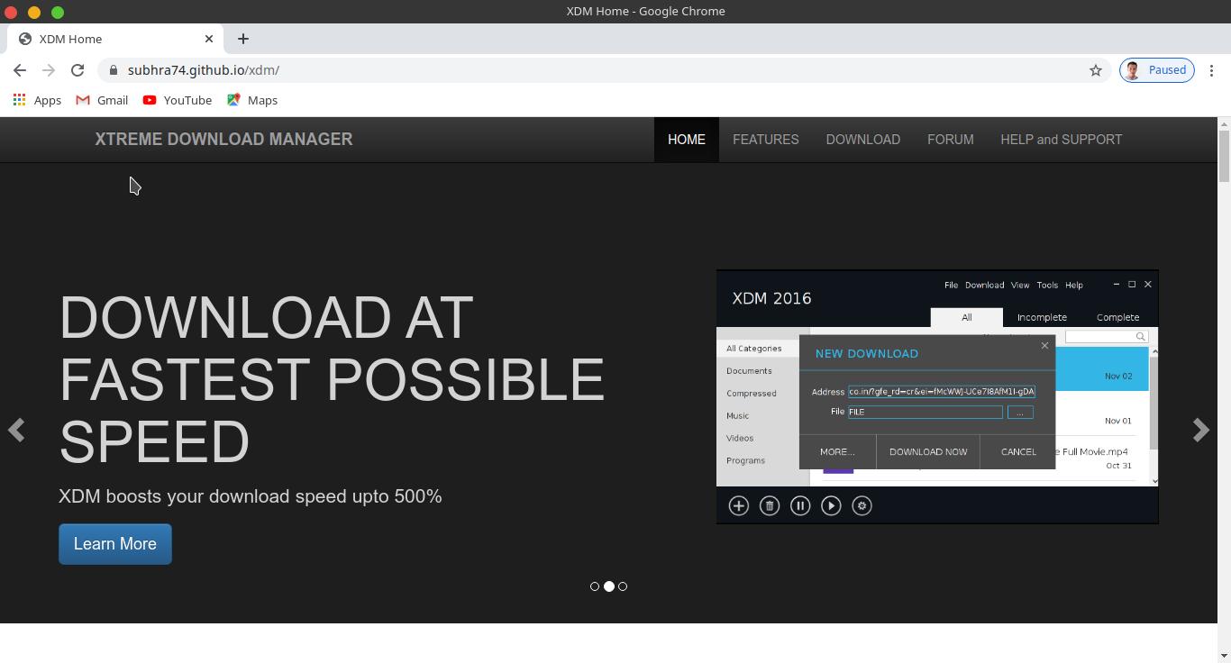Screen dimensions: 1231x663
Task: Click the scrollbar up arrow
Action: (x=1224, y=123)
